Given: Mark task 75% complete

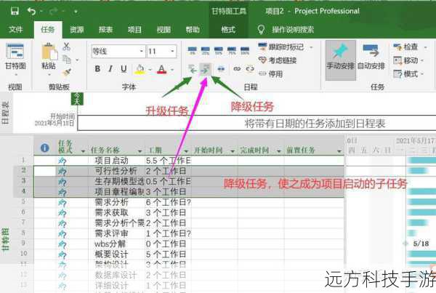Looking at the screenshot, I should pyautogui.click(x=231, y=51).
